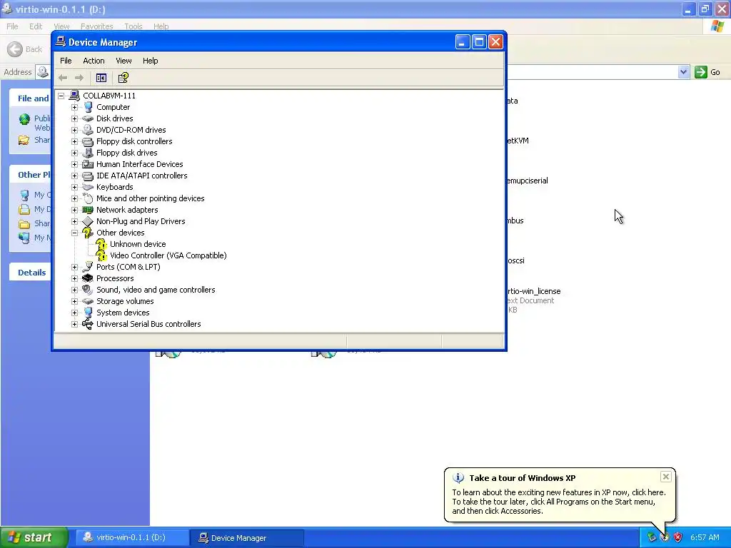Open the Explorer Edit menu
731x548 pixels.
[36, 26]
